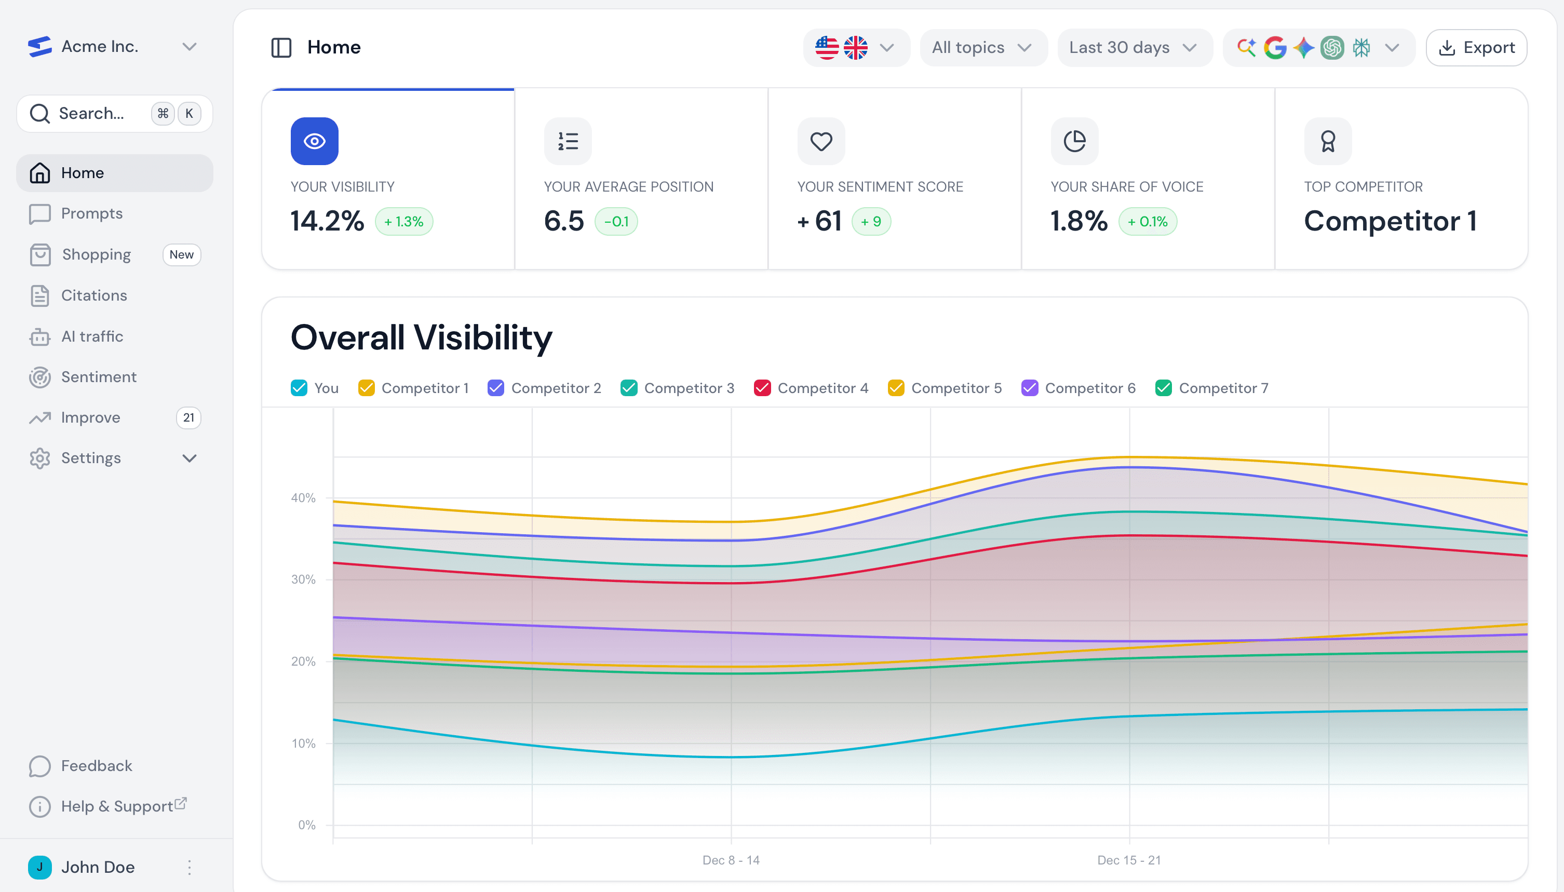Go to the Improve section with 21 items
This screenshot has width=1564, height=892.
click(89, 417)
